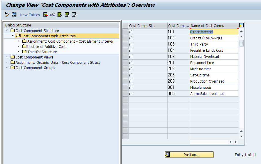The height and width of the screenshot is (164, 261).
Task: Click the Details magnifier icon
Action: click(14, 15)
